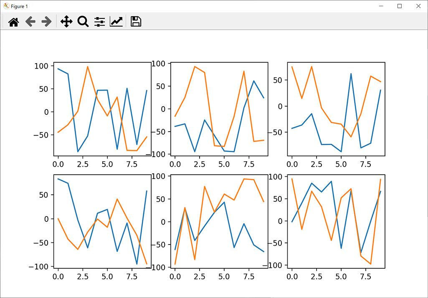This screenshot has height=298, width=428.
Task: Save the figure with the disk icon
Action: point(136,22)
